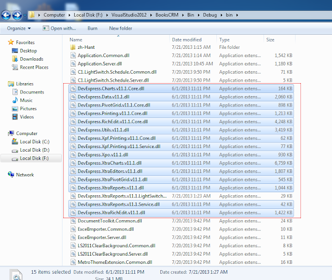Select DevExpress.Utils.v11.1.dll file icon

pyautogui.click(x=73, y=130)
